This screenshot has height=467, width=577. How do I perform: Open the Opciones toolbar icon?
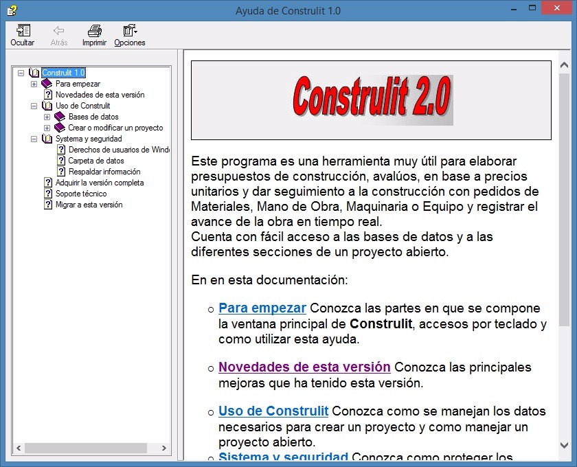[x=130, y=30]
